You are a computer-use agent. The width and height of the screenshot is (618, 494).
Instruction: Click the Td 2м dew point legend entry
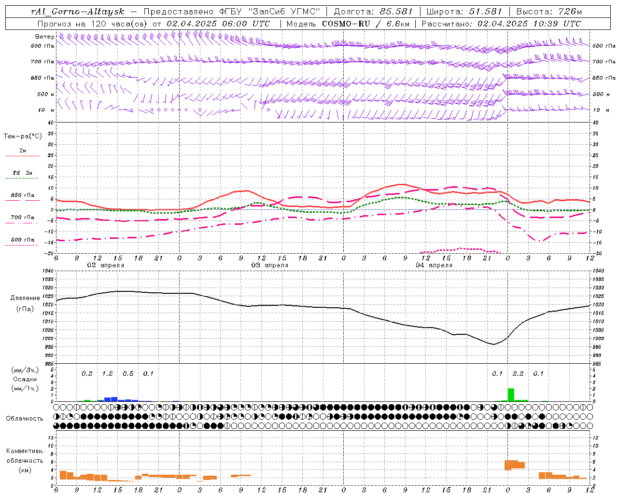(x=23, y=172)
